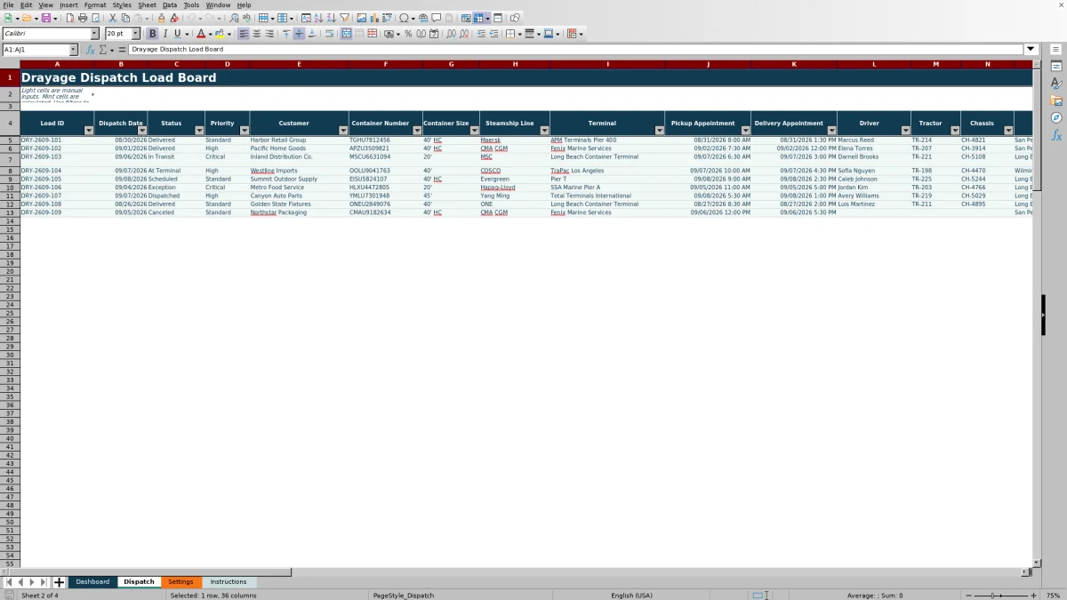This screenshot has height=600, width=1067.
Task: Click English (USA) language in status bar
Action: coord(631,596)
